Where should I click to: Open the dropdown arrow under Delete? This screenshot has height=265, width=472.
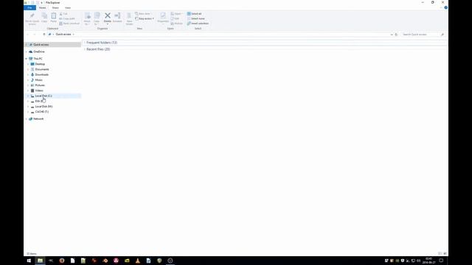point(108,24)
